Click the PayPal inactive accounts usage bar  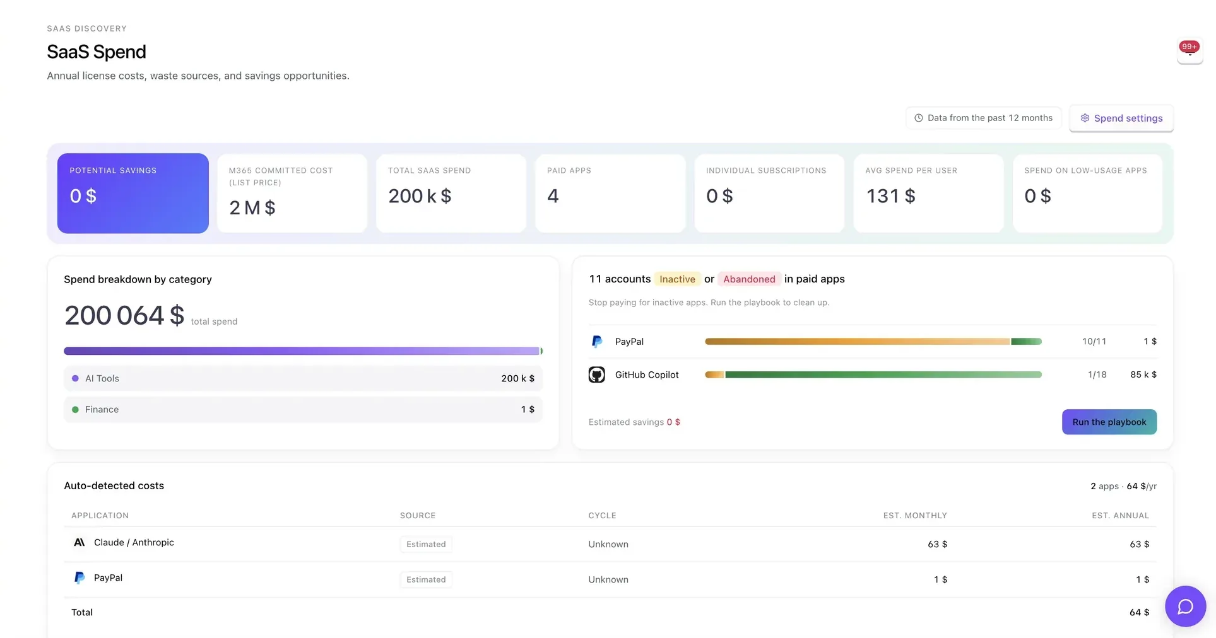pyautogui.click(x=873, y=341)
